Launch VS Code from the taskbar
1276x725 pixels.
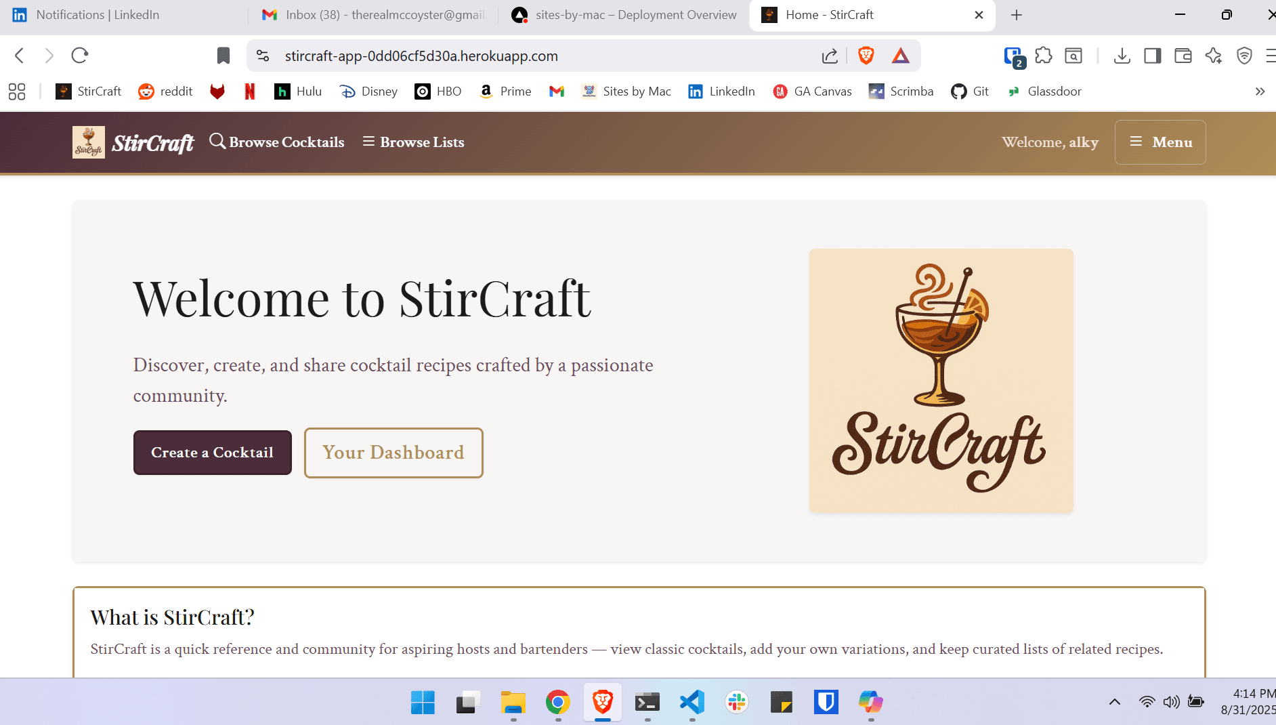pyautogui.click(x=692, y=703)
